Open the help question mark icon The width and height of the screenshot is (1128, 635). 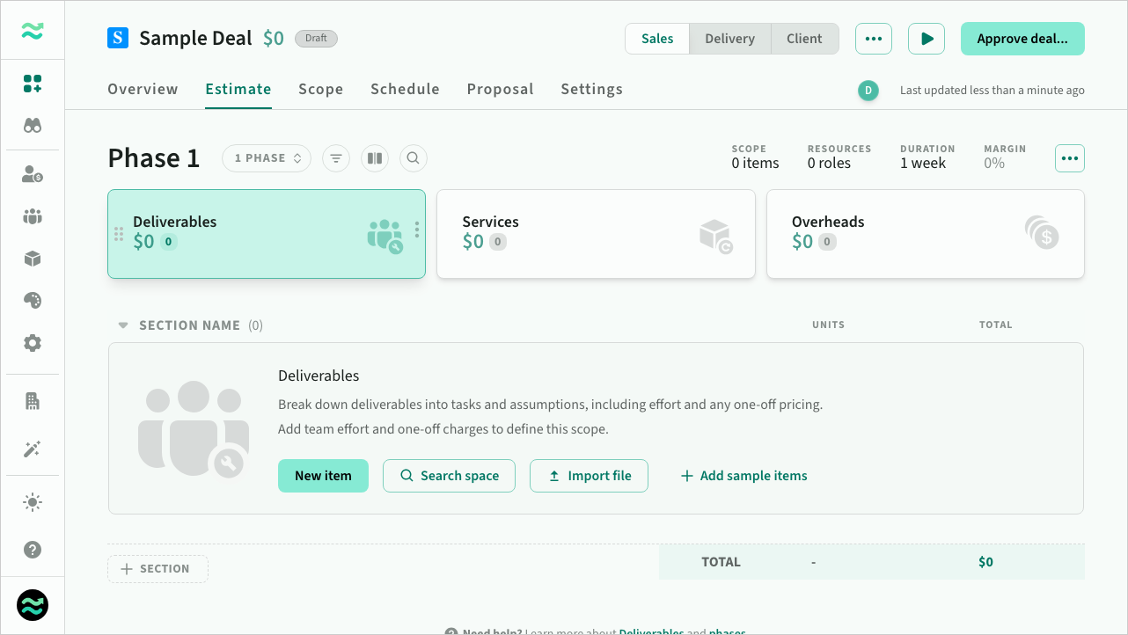click(x=33, y=550)
